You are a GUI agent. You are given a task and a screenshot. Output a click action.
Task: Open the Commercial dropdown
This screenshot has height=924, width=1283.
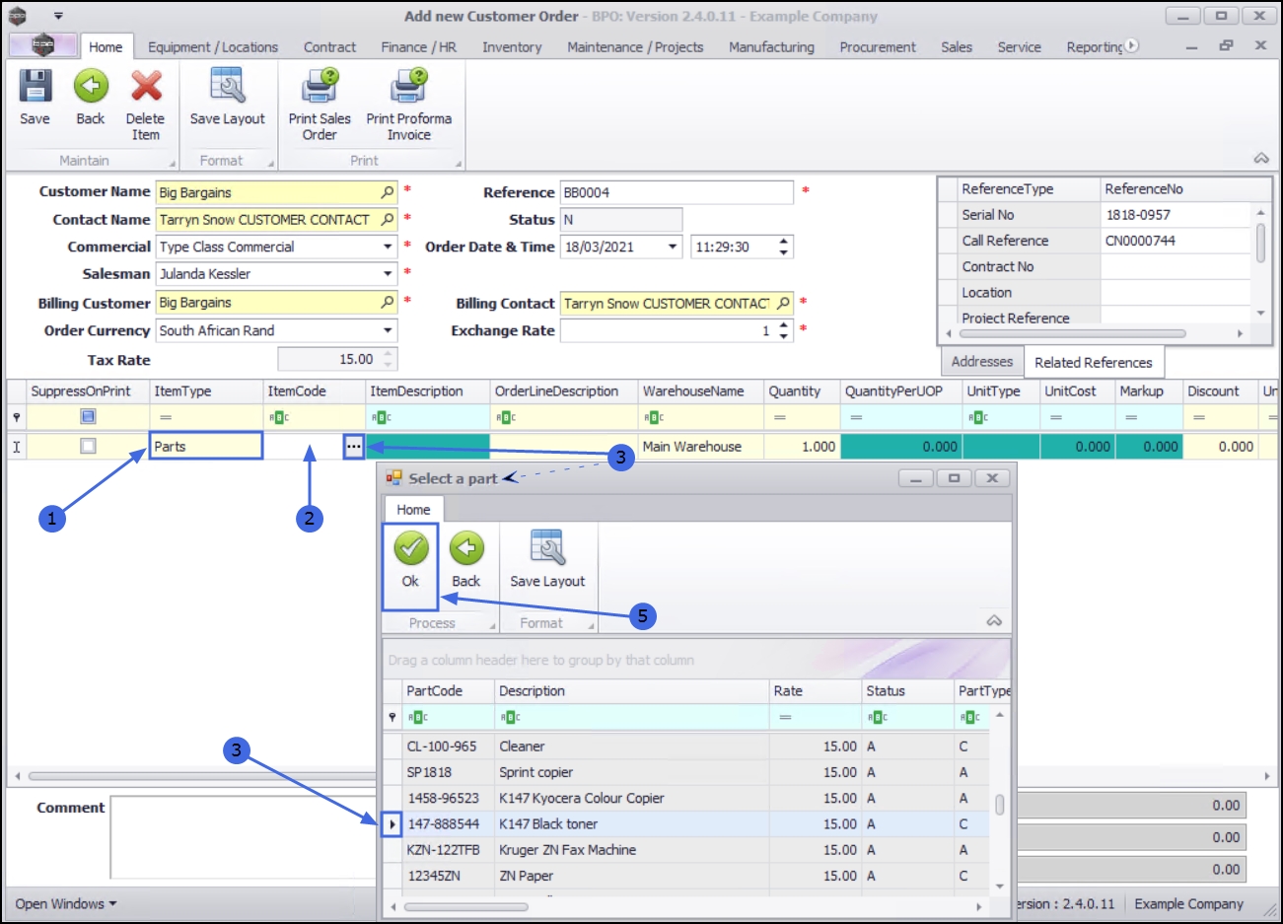point(389,247)
